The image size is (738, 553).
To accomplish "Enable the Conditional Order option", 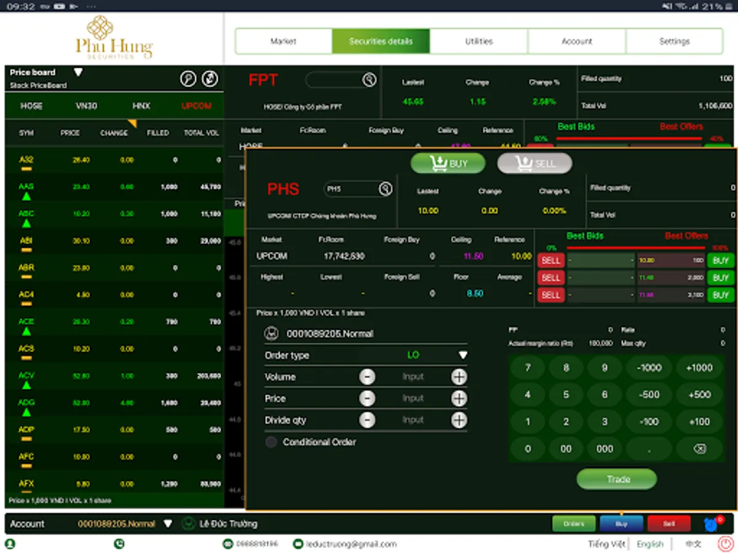I will point(271,442).
